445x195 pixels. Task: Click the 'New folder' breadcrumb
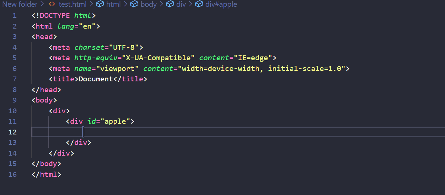[x=20, y=4]
